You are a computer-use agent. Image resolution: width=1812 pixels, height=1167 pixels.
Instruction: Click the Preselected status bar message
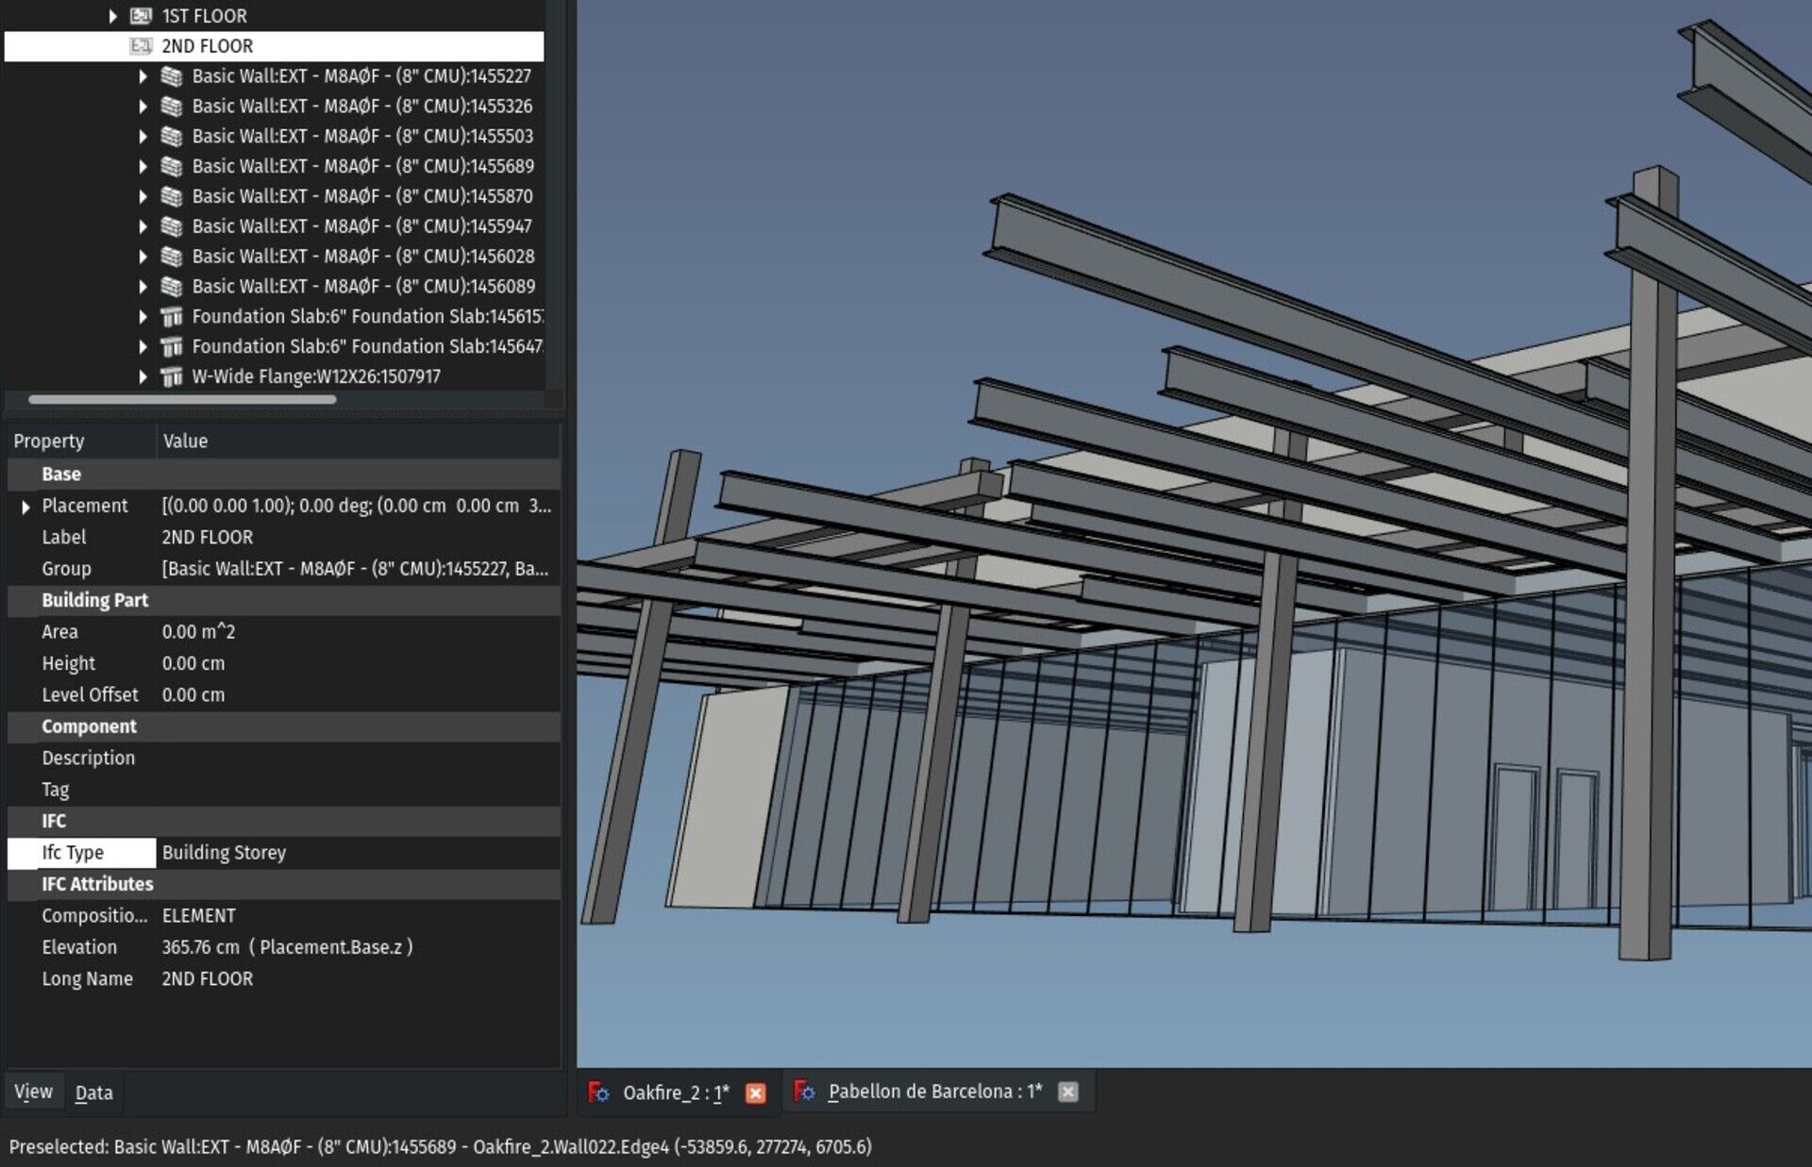click(440, 1147)
